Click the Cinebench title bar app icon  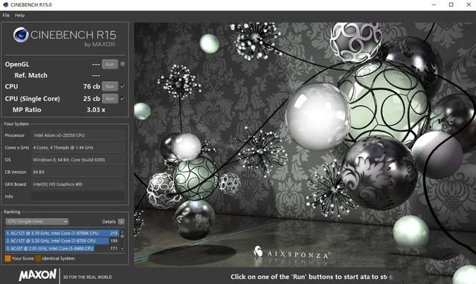[5, 4]
